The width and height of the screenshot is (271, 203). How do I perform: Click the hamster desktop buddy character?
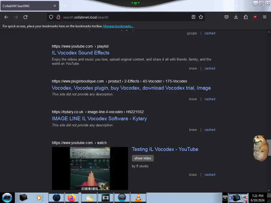(260, 148)
